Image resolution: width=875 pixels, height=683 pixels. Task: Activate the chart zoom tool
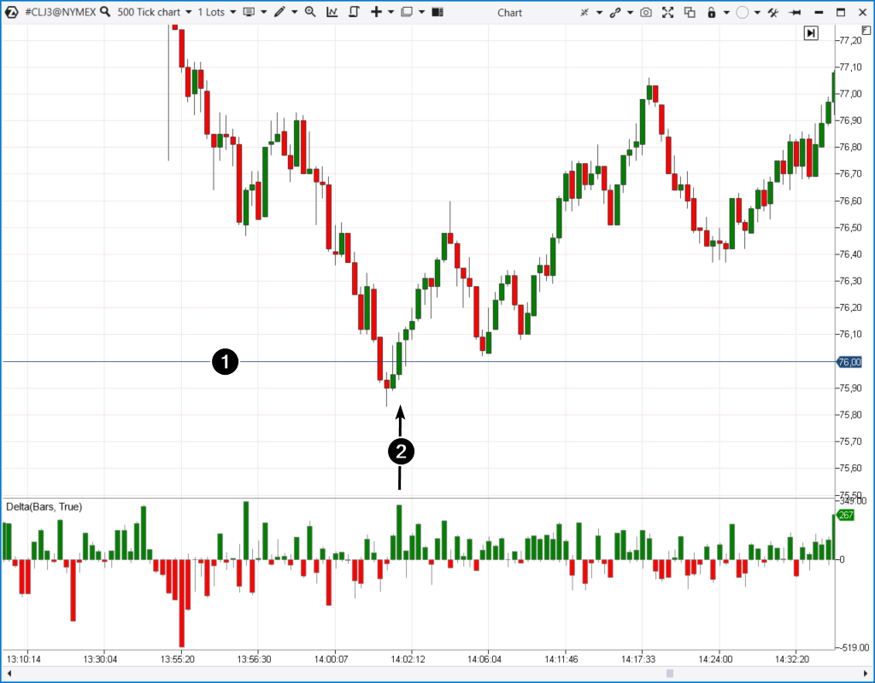click(308, 12)
